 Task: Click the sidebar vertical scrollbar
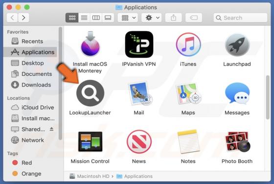click(x=61, y=83)
